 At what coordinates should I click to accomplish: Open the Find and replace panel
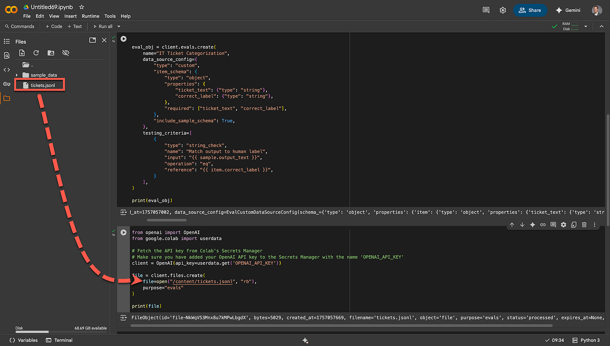pyautogui.click(x=7, y=55)
